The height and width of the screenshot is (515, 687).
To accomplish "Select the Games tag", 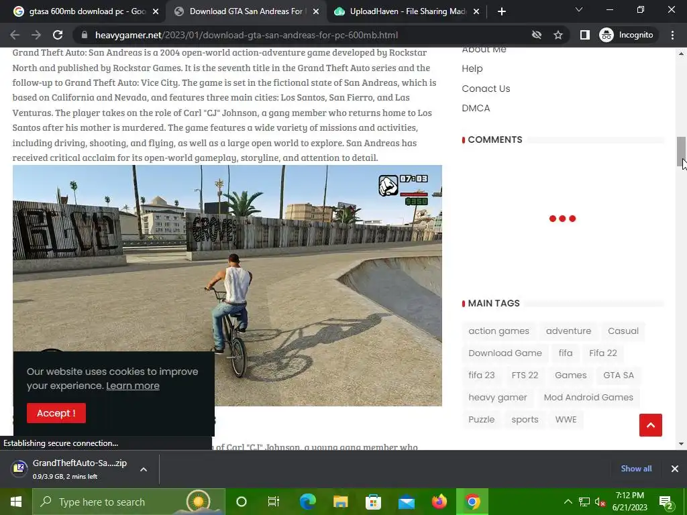I will click(570, 376).
